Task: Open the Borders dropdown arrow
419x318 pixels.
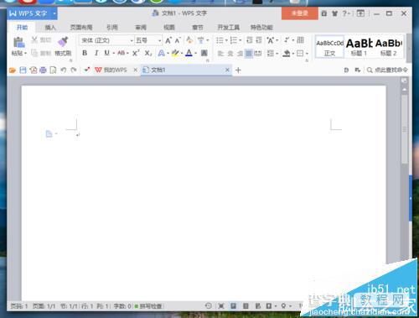Action: (307, 53)
